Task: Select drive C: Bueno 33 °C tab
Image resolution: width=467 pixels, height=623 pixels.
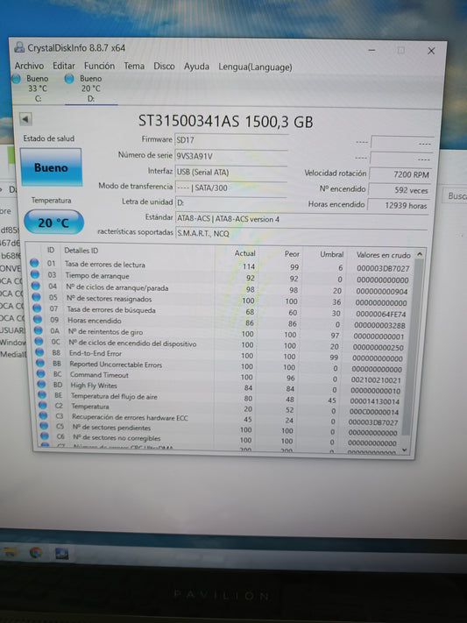Action: point(32,88)
